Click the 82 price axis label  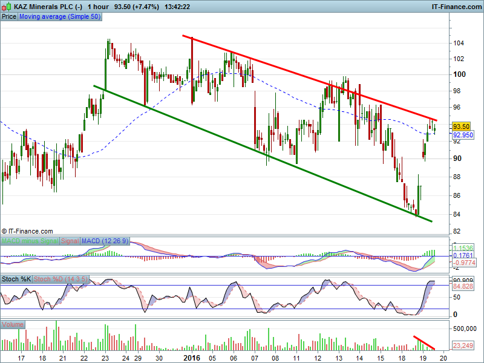pos(457,231)
